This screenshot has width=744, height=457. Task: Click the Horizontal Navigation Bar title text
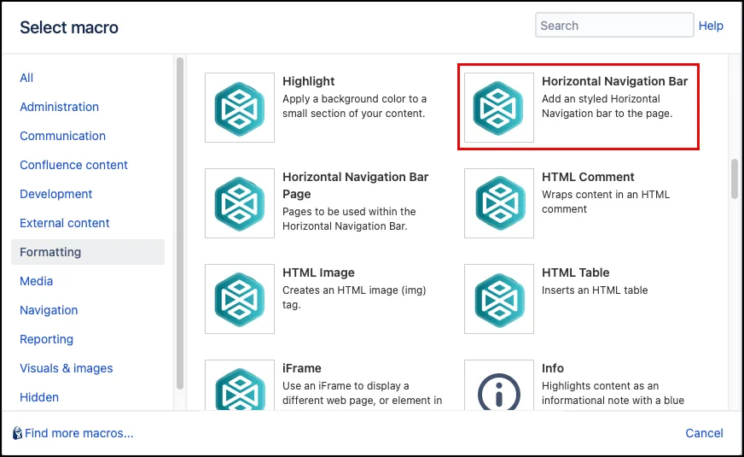point(615,81)
